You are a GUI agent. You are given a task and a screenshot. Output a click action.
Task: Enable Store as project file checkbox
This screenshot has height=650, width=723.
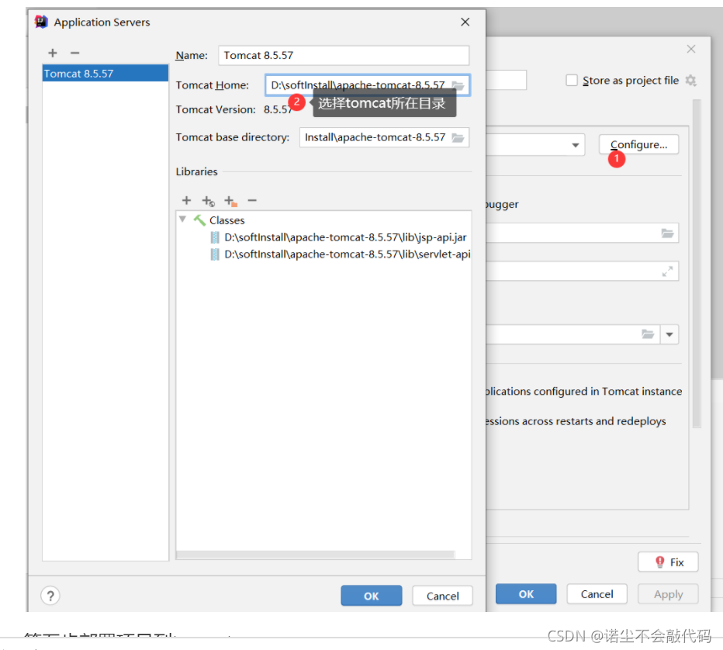tap(572, 80)
